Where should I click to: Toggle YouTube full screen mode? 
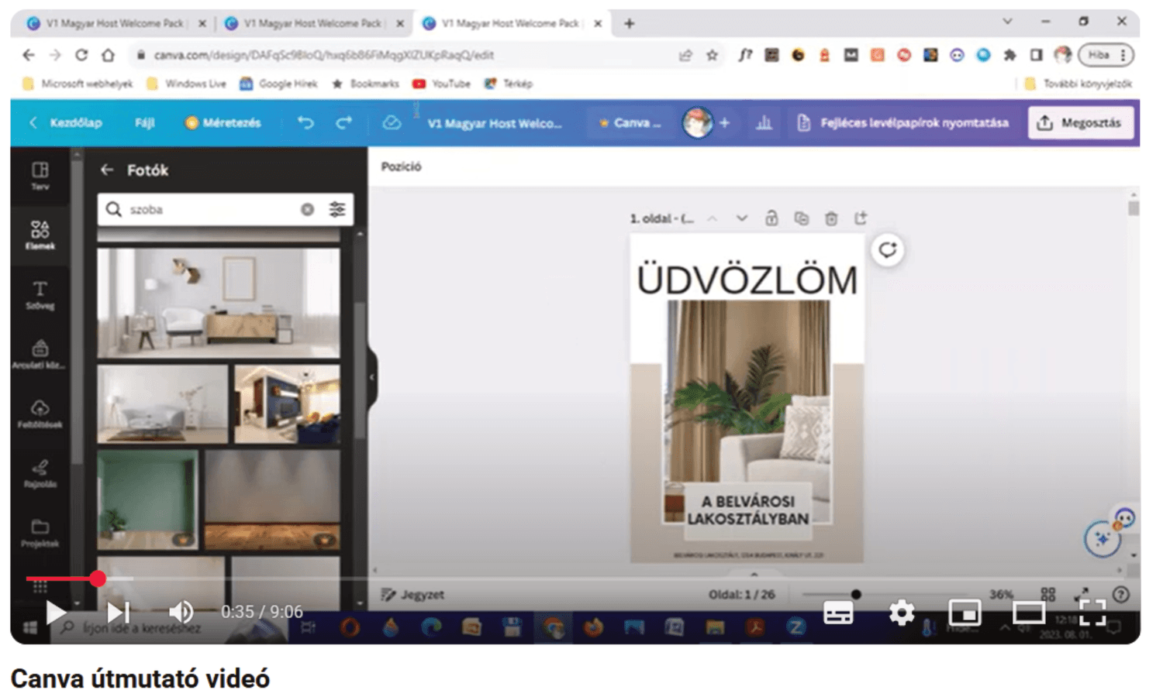click(x=1092, y=613)
